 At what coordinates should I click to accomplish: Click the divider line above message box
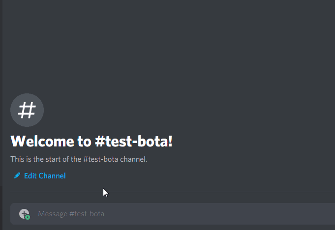[172, 192]
